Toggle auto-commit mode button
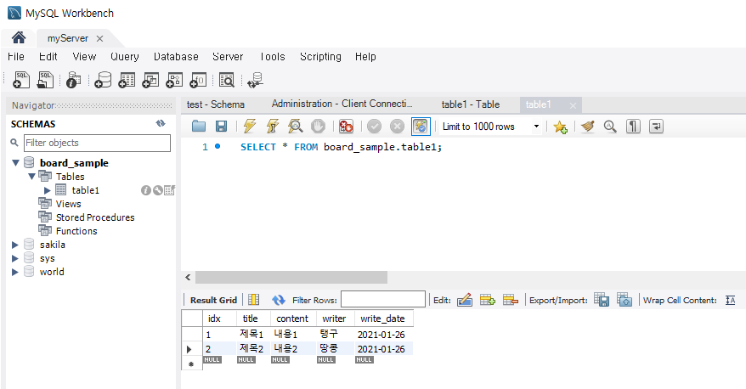Viewport: 746px width, 389px height. pos(421,126)
